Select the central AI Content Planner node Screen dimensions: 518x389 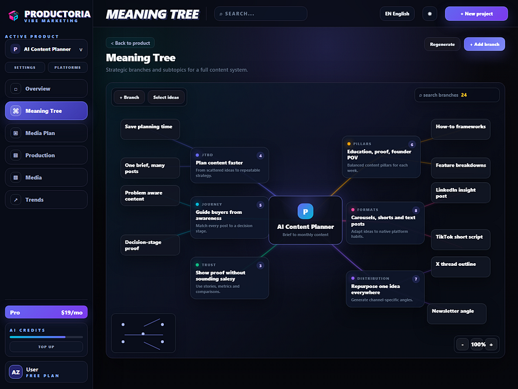(x=305, y=220)
